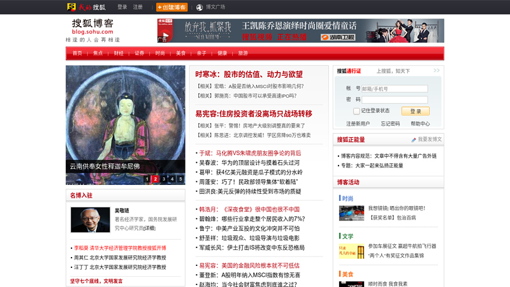
Task: Switch slideshow to slide 1
Action: 147,179
